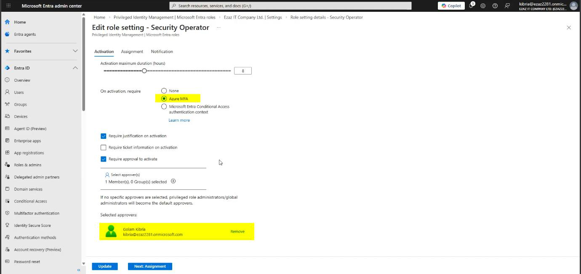Open Password reset icon in sidebar
The width and height of the screenshot is (581, 274).
coord(7,261)
